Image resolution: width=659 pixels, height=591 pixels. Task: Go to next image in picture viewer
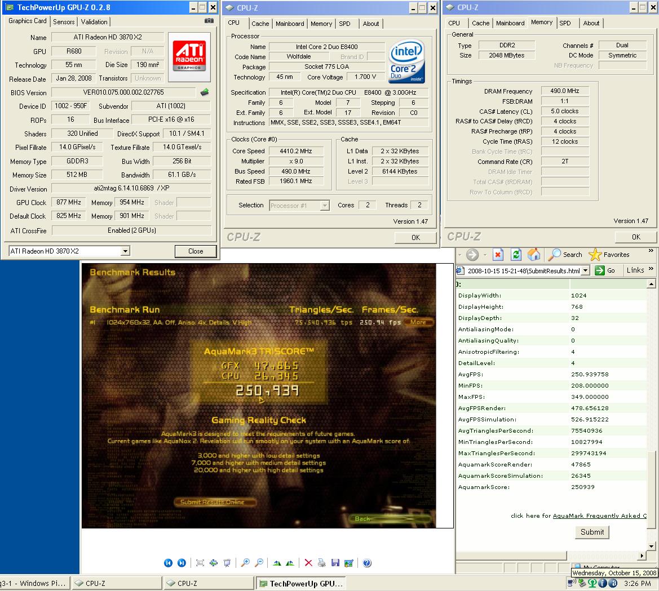[182, 563]
